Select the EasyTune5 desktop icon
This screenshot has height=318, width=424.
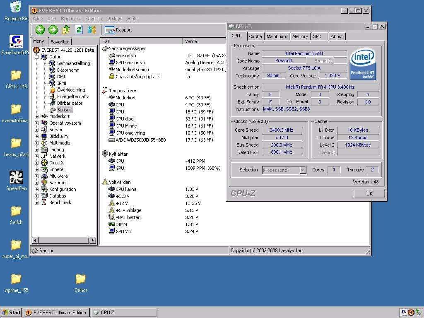point(16,42)
